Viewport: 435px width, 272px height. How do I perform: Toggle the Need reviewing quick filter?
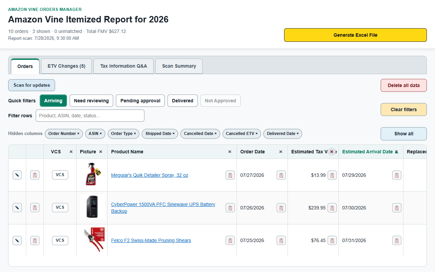point(91,101)
